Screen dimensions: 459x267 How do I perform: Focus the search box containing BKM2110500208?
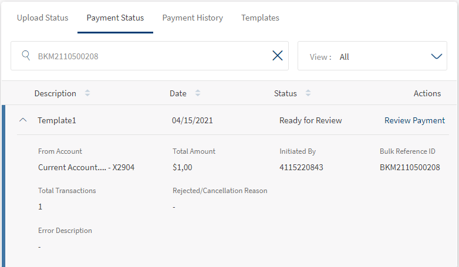(x=147, y=56)
